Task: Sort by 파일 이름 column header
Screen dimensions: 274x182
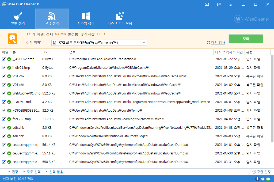Action: [x=9, y=52]
